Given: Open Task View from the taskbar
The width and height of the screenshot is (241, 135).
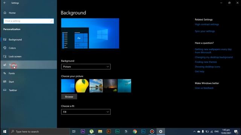Looking at the screenshot, I should coord(74,132).
